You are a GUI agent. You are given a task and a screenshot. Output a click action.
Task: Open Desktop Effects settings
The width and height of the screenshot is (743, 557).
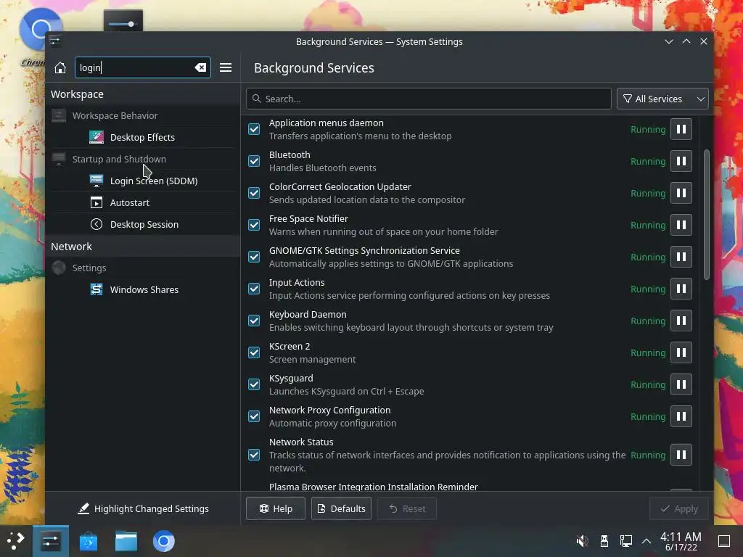(142, 137)
